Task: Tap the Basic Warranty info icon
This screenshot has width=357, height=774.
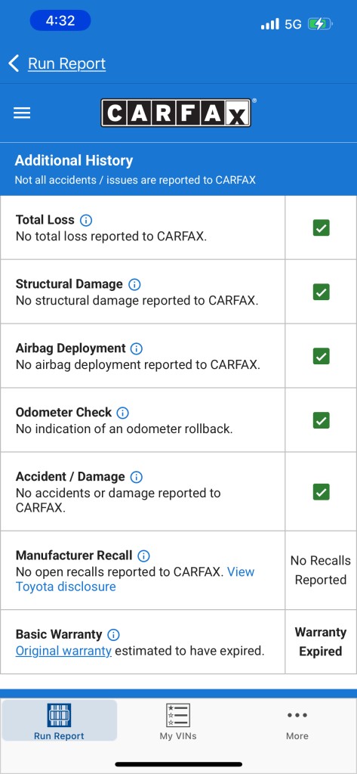Action: tap(113, 635)
